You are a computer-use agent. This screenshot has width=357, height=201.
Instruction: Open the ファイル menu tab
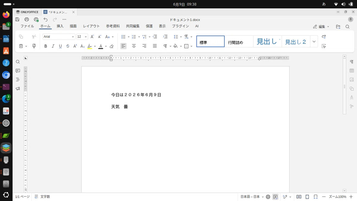point(27,26)
